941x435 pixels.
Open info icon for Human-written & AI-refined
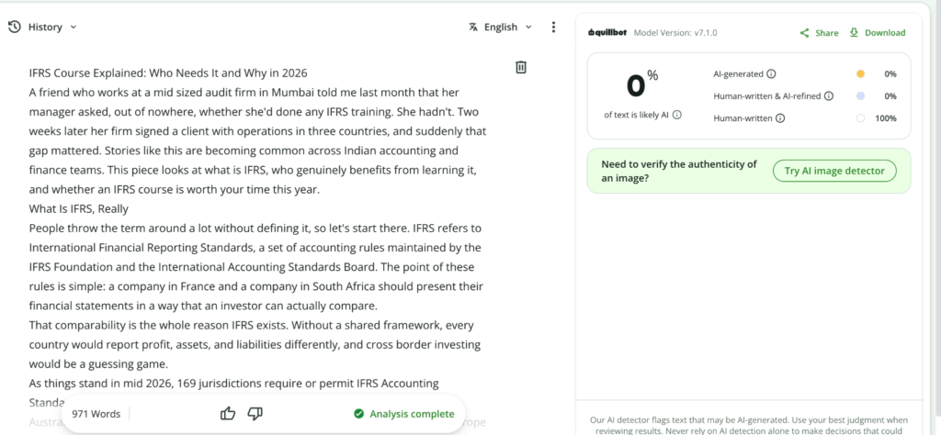pos(829,95)
